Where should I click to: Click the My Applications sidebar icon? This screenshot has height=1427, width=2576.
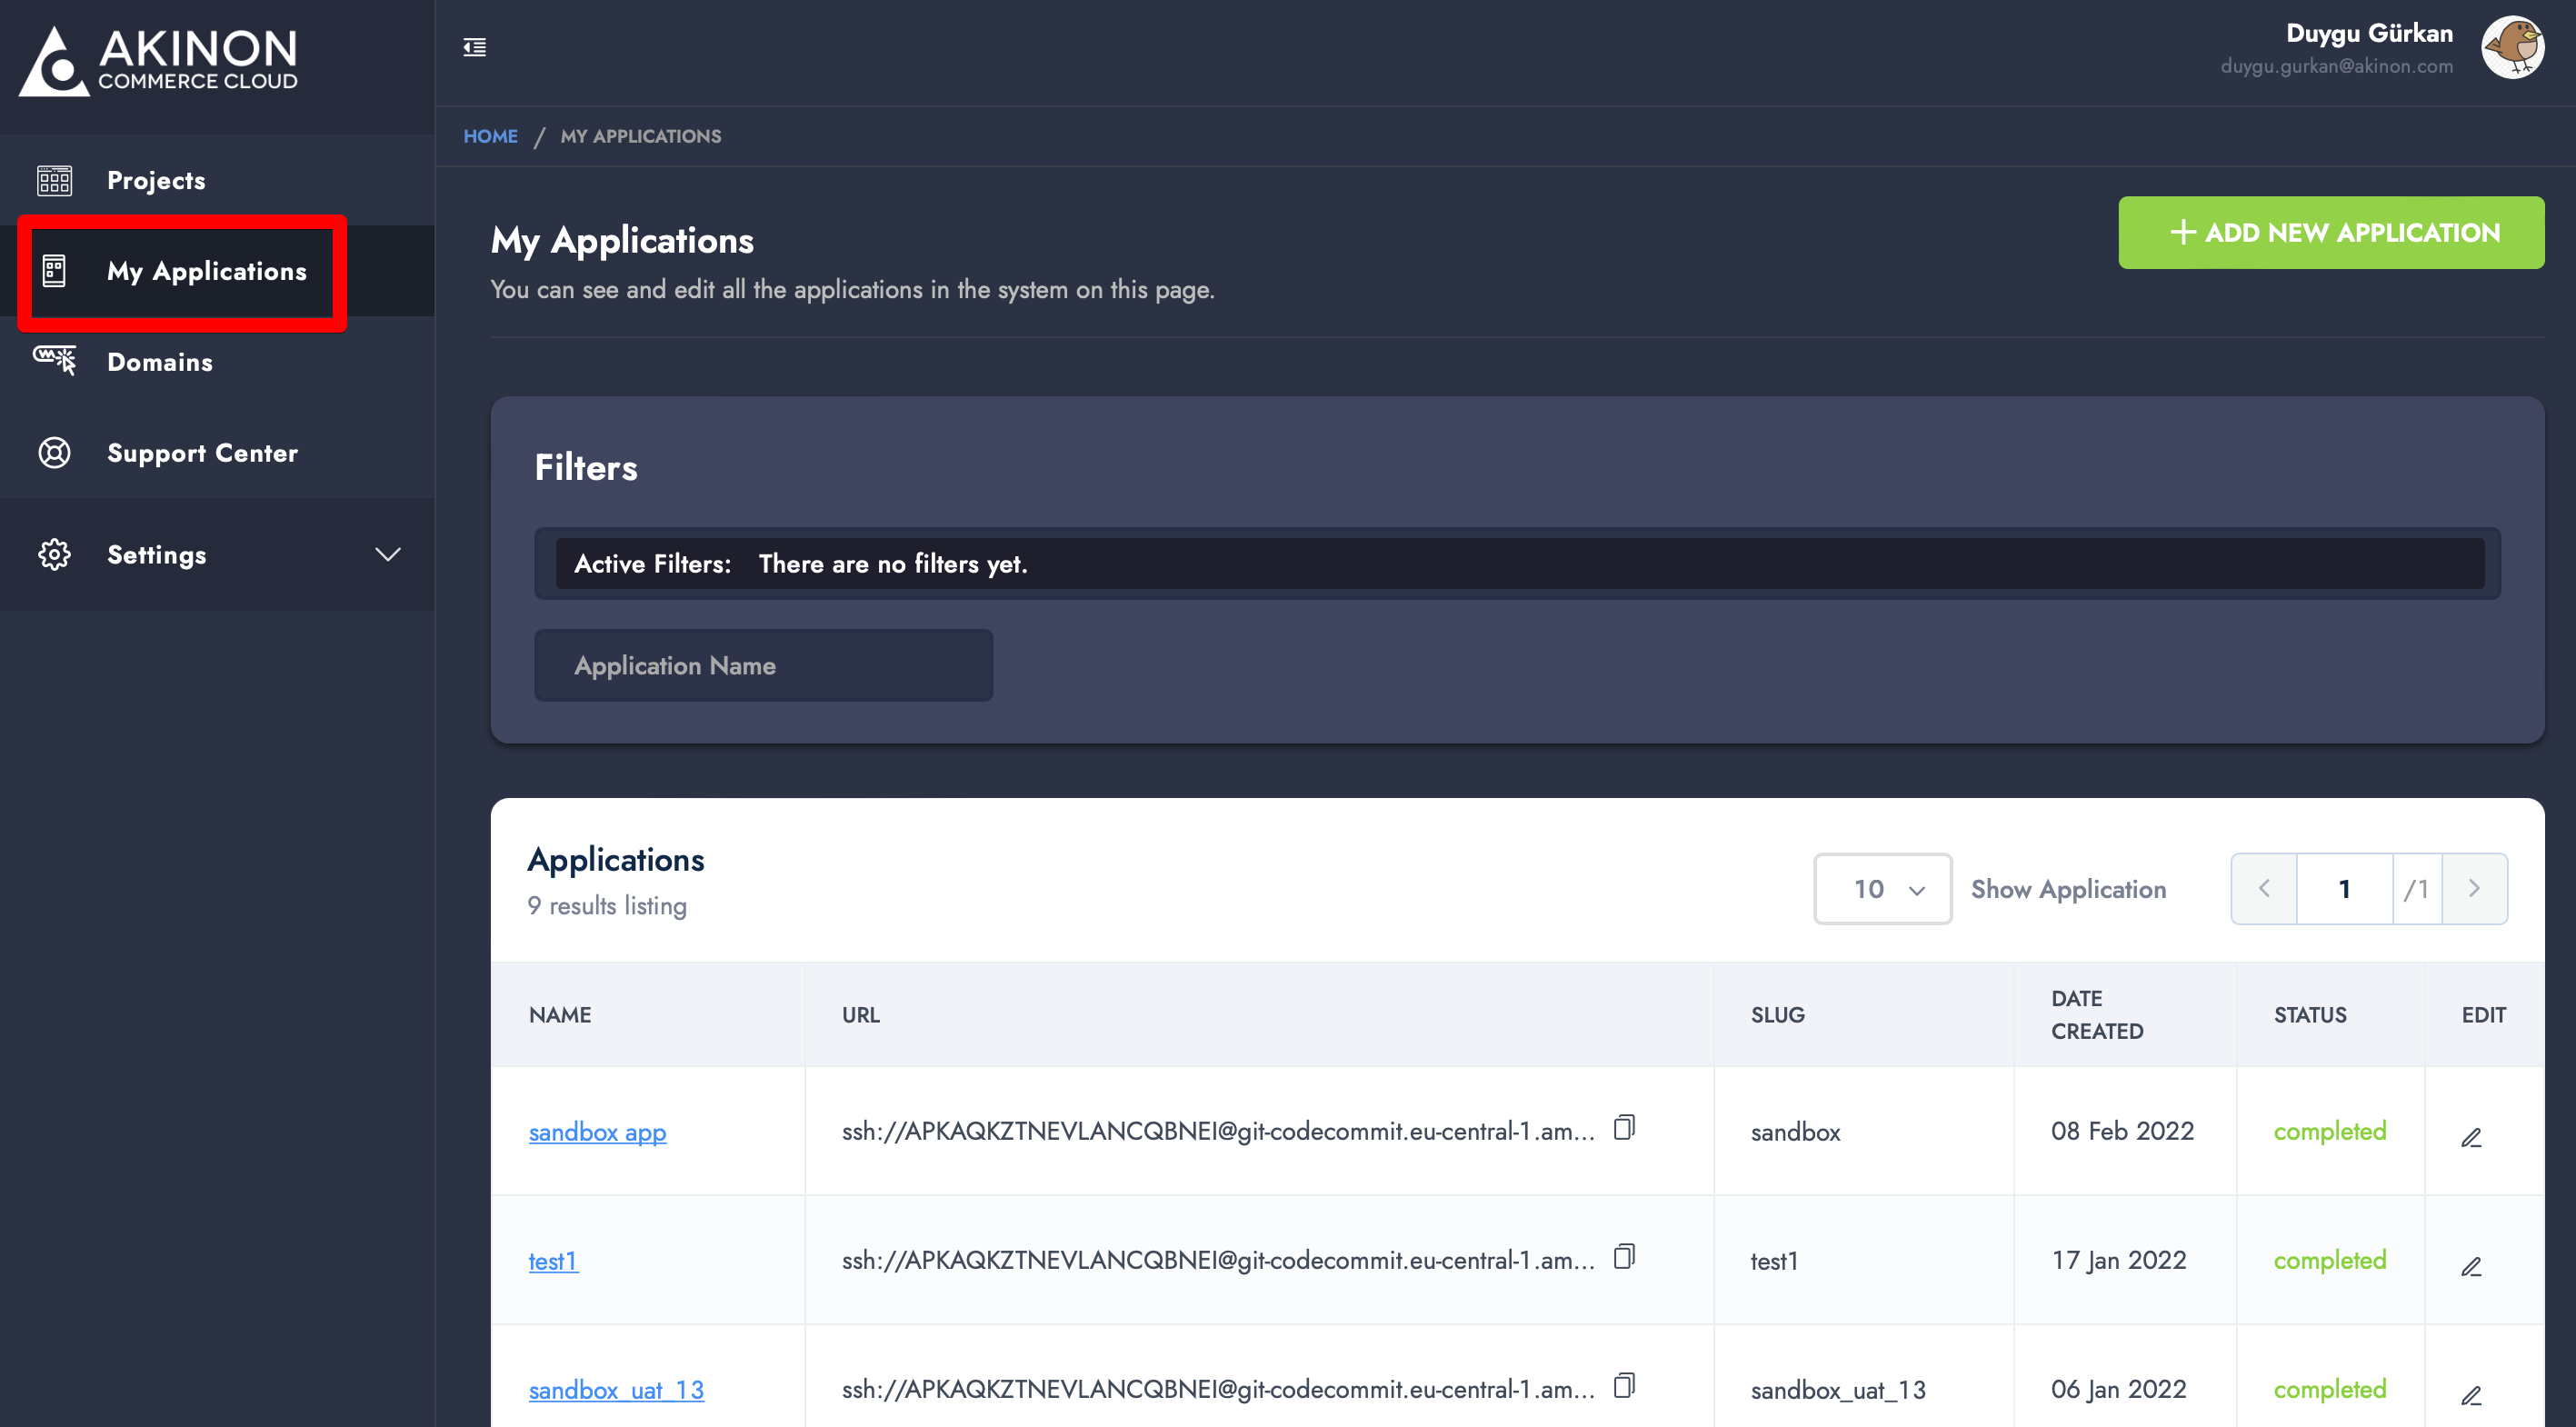click(54, 271)
